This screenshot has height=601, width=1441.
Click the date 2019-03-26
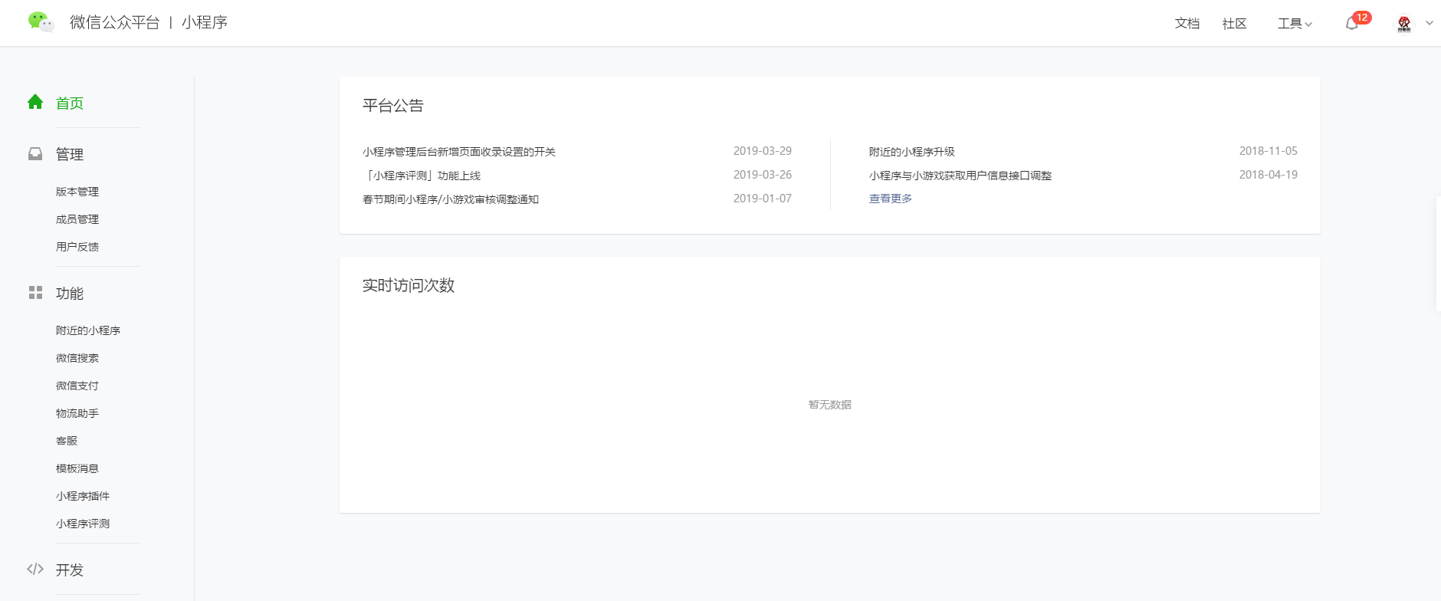click(x=763, y=175)
